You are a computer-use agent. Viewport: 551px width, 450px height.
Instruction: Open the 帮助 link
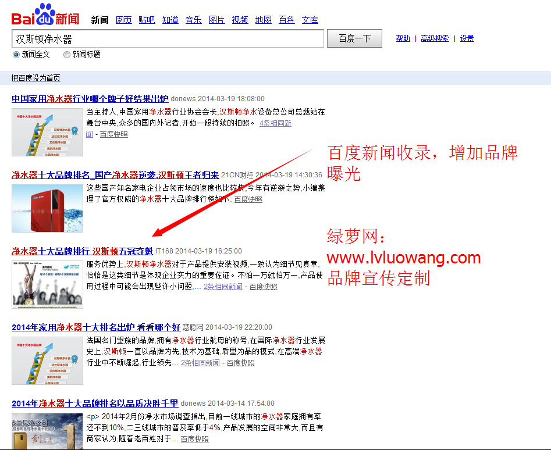[x=403, y=38]
